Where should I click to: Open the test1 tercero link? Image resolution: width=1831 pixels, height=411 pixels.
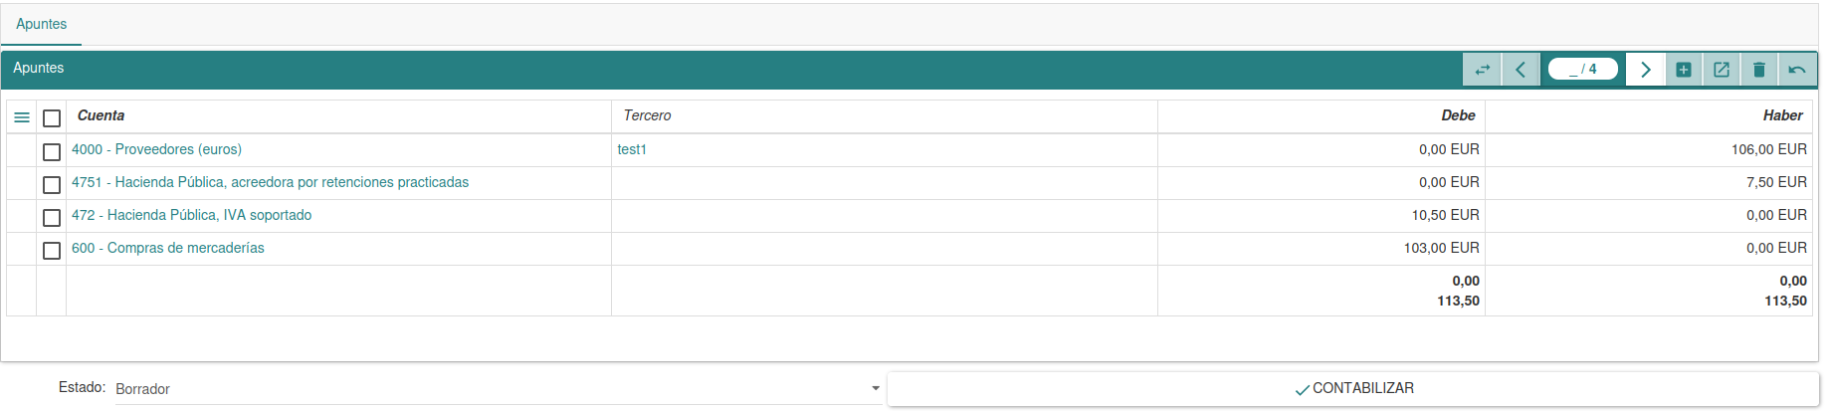(632, 149)
